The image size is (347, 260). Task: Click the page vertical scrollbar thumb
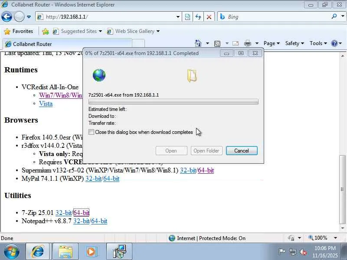click(x=343, y=189)
